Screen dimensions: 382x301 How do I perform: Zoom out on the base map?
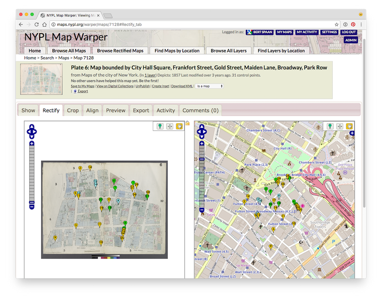click(x=202, y=210)
